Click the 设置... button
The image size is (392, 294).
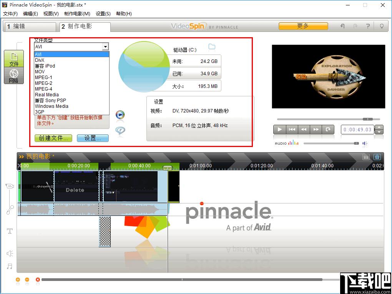pos(93,138)
